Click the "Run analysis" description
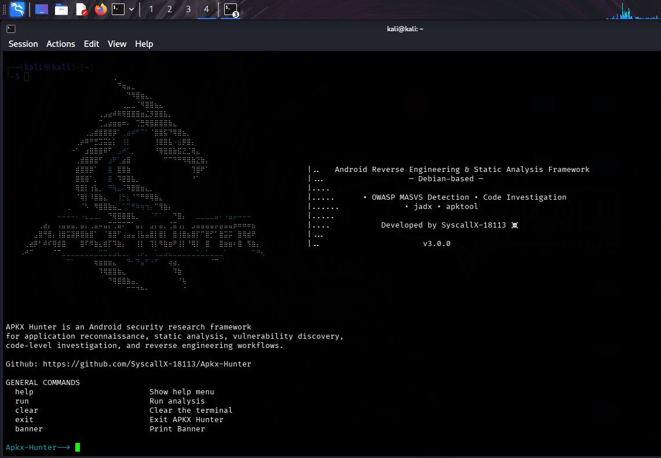661x458 pixels. pos(177,401)
